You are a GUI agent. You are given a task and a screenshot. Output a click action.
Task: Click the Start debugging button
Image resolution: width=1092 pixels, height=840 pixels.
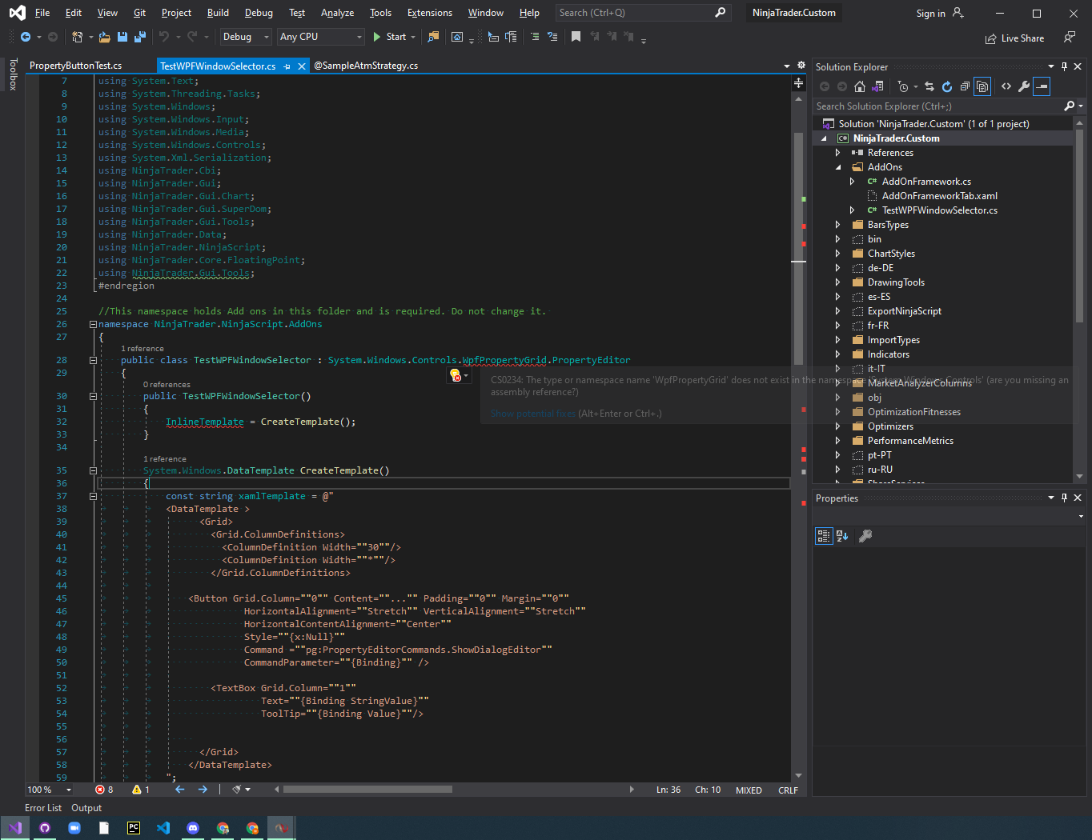(x=389, y=37)
